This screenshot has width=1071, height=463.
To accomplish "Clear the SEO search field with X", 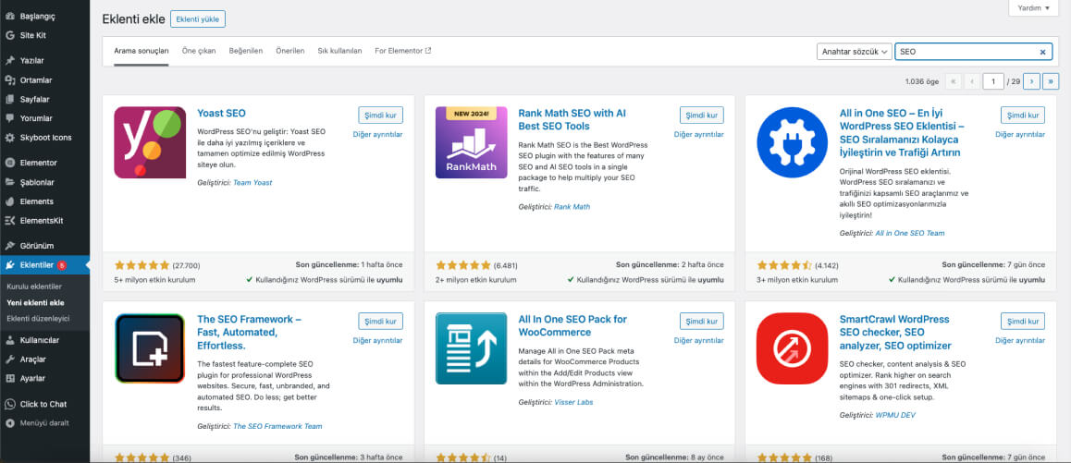I will point(1042,52).
